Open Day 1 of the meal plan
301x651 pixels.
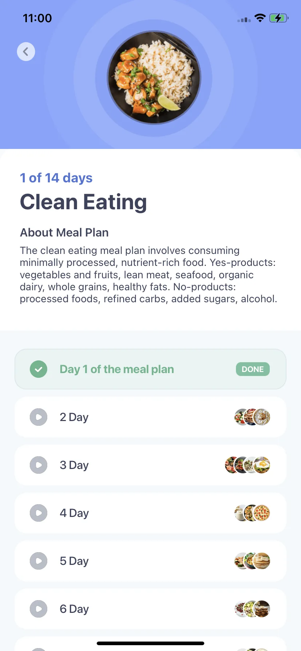(x=150, y=369)
